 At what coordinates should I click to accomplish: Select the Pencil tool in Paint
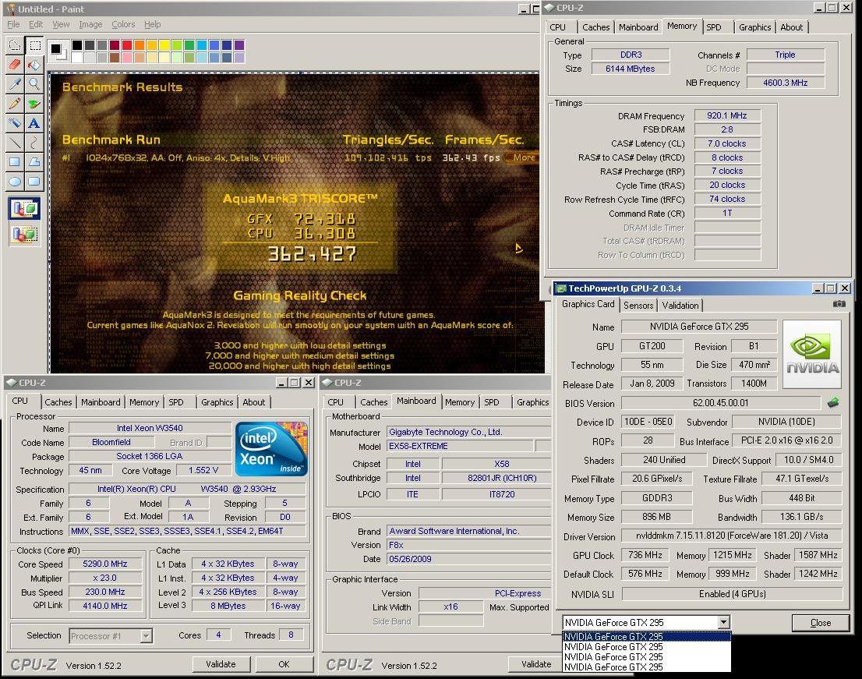tap(15, 104)
